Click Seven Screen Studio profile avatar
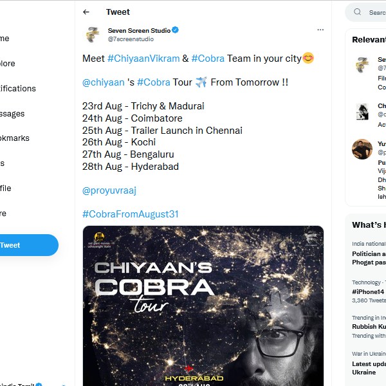The width and height of the screenshot is (386, 386). (93, 34)
